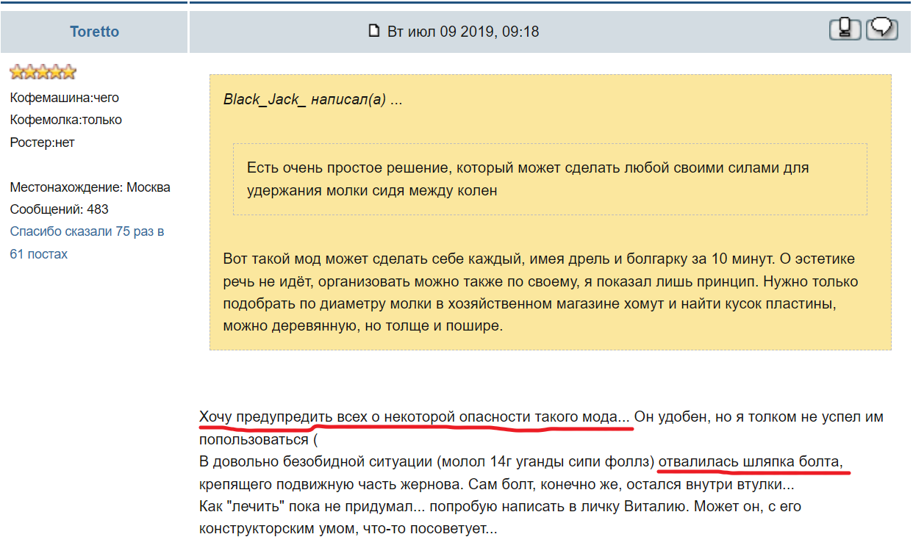This screenshot has height=548, width=913.
Task: Click 'Кофемолка:только' profile field
Action: click(x=66, y=120)
